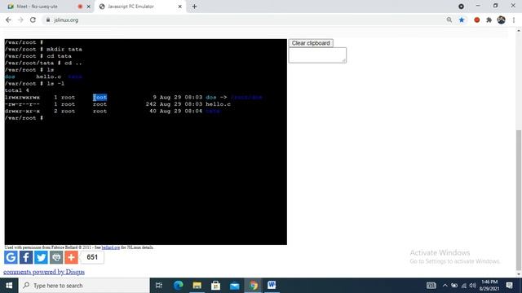Open comments powered by Disqus link
This screenshot has height=293, width=522.
[x=44, y=272]
